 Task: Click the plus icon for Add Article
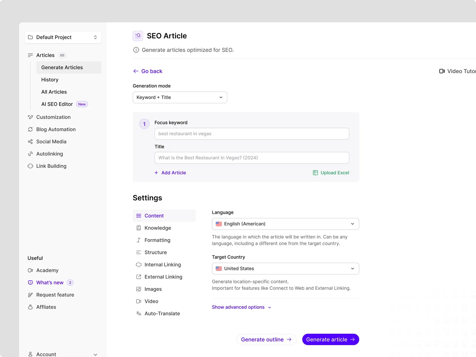point(156,173)
